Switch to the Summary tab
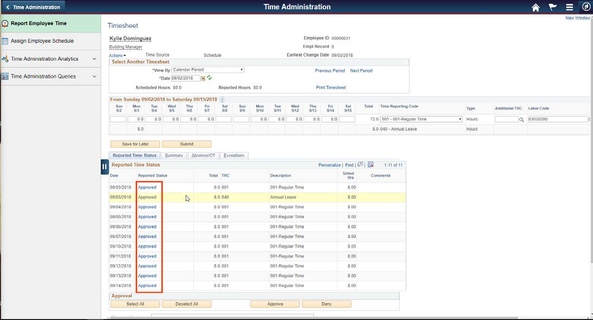593x320 pixels. click(174, 155)
